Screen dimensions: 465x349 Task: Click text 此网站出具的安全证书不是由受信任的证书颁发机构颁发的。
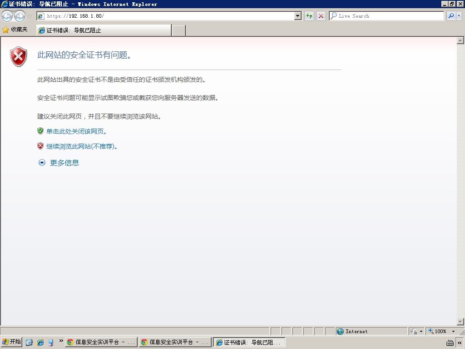coord(121,80)
